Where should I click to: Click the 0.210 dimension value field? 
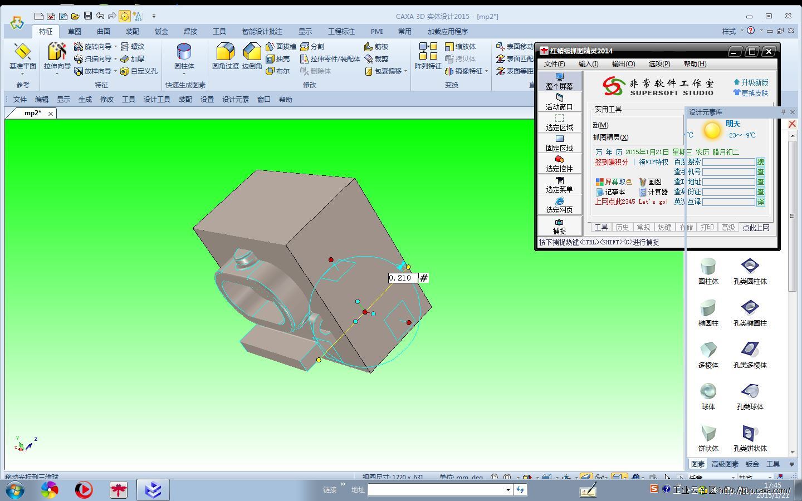click(402, 278)
